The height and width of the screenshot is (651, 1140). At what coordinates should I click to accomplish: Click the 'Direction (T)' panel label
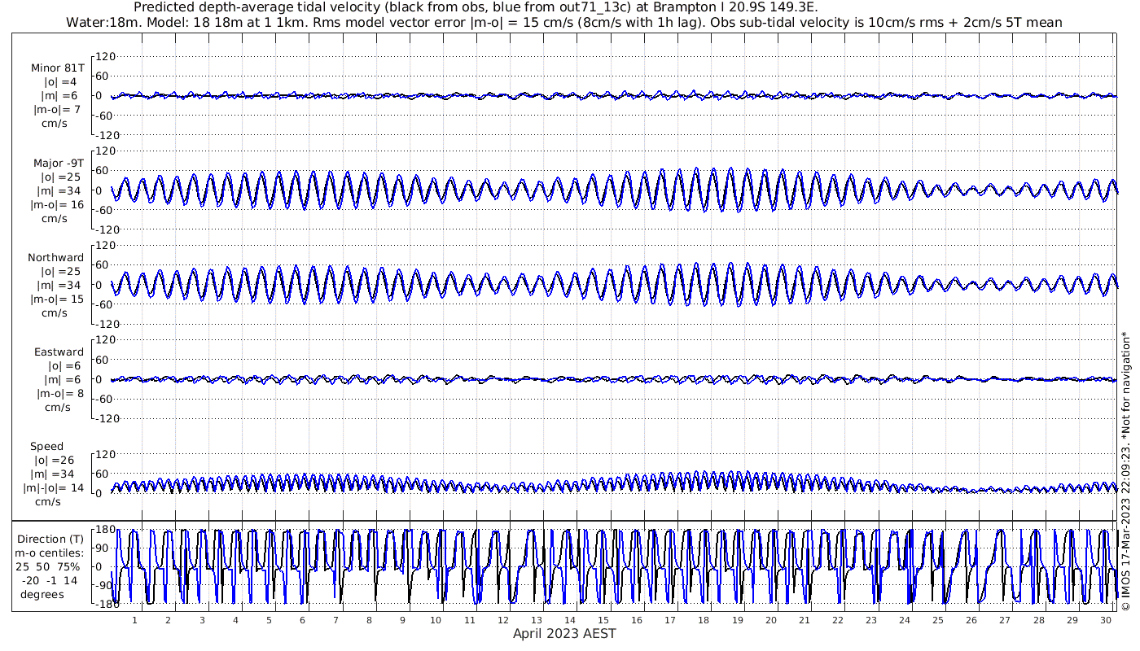(x=50, y=539)
